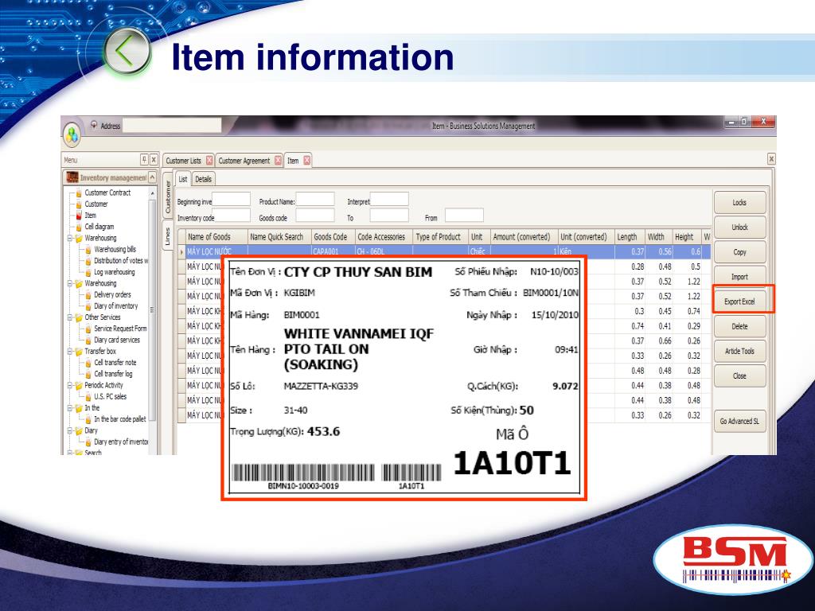This screenshot has height=611, width=815.
Task: Open the vertical Customer side tab
Action: click(168, 197)
